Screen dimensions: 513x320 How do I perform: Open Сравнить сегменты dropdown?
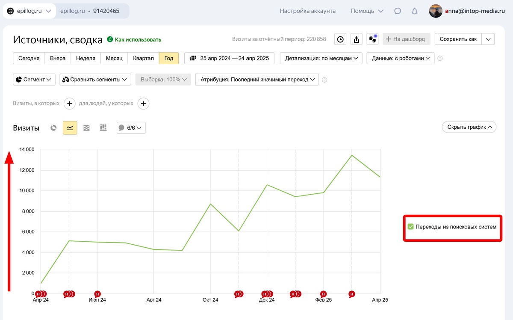95,80
